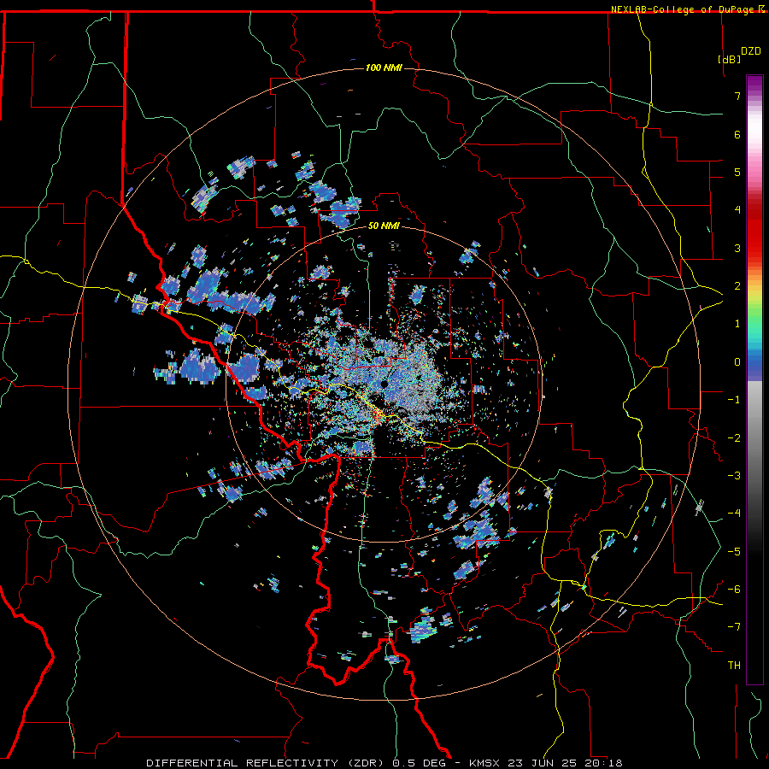Click '23 JUN 25 20:18' timestamp in the caption
Screen dimensions: 769x769
click(x=566, y=763)
